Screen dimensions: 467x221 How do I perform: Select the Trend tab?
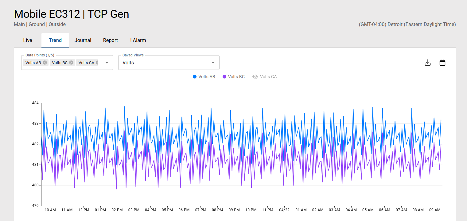[55, 40]
